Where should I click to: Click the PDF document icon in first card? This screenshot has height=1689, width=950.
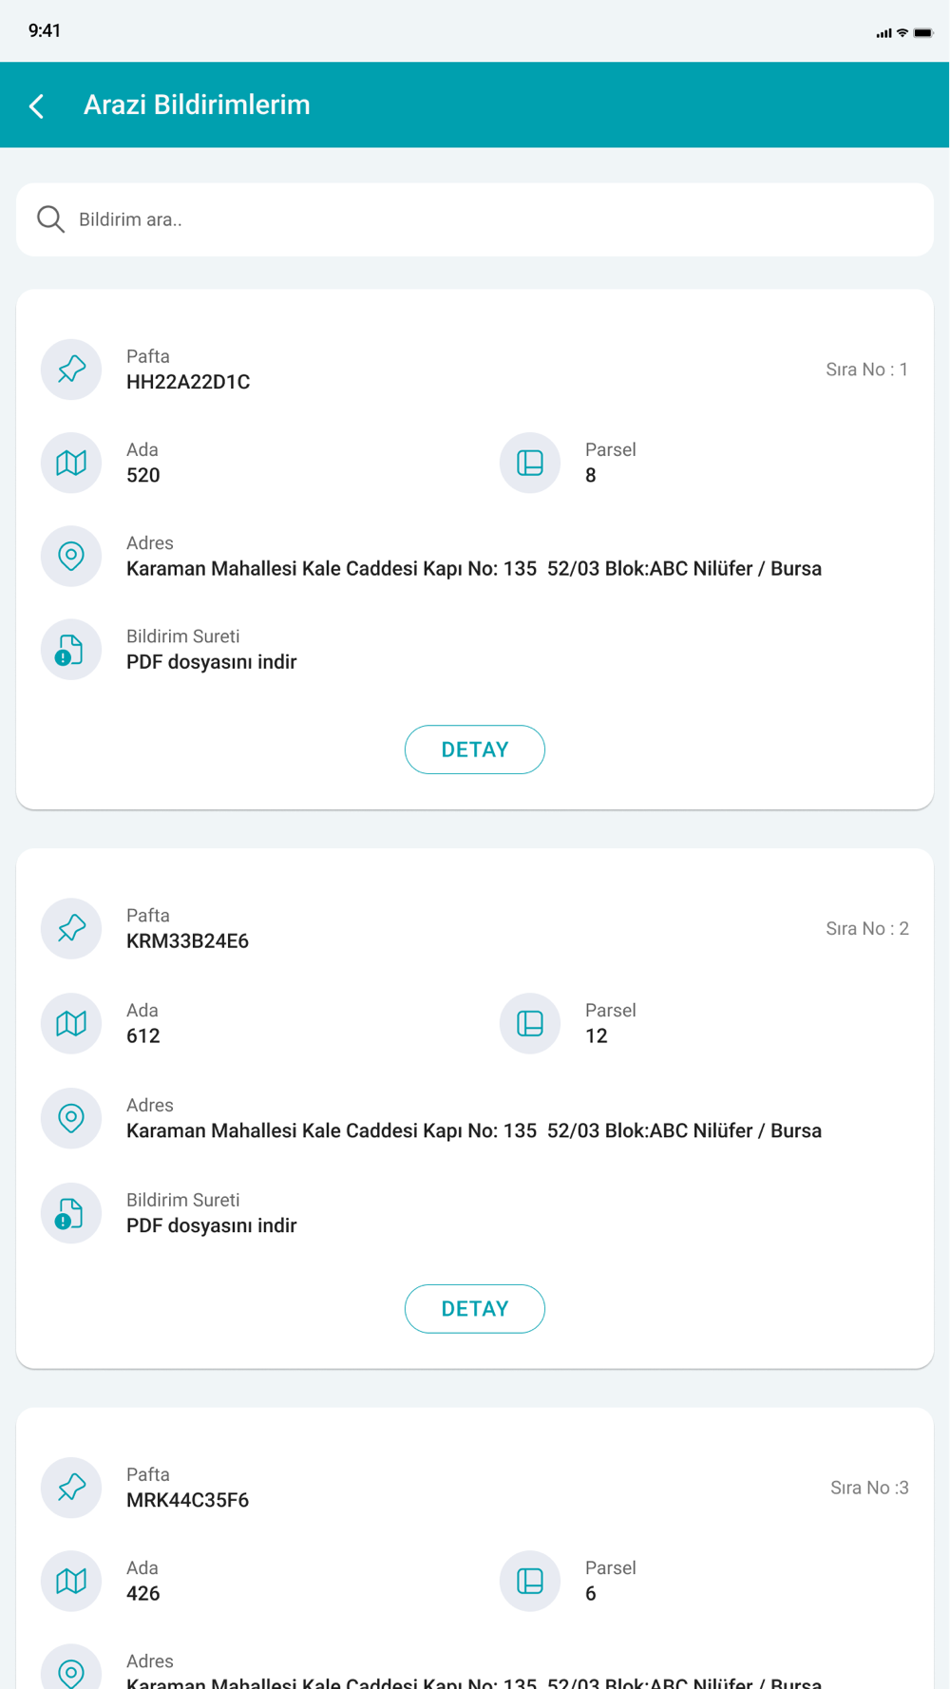71,650
